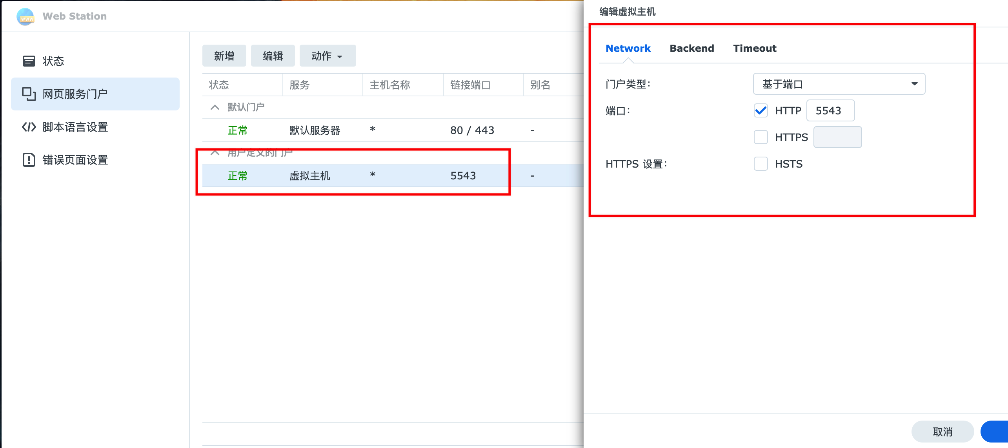Screen dimensions: 1008x448
Task: Enable the HSTS checkbox
Action: point(761,164)
